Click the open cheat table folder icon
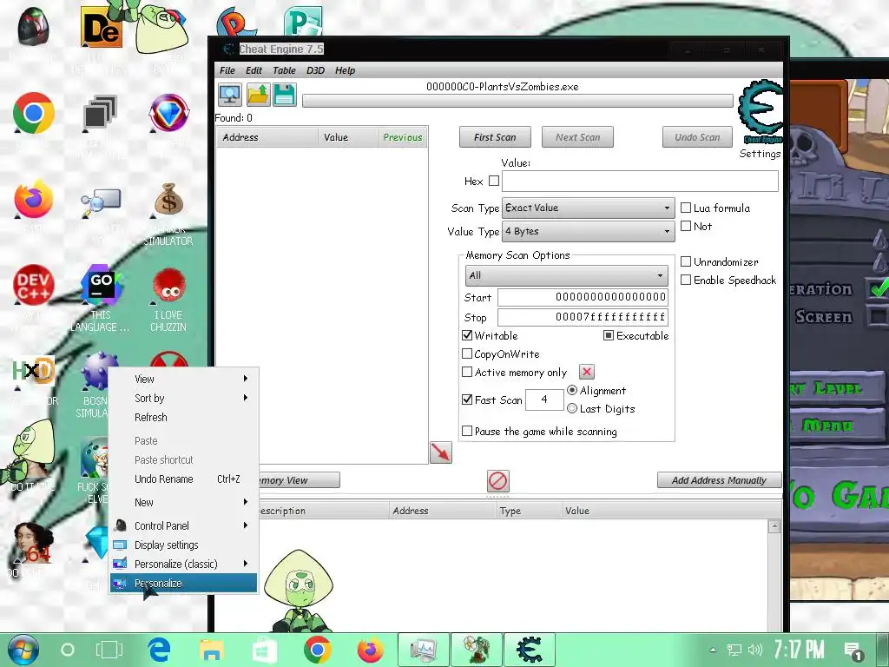 coord(257,95)
